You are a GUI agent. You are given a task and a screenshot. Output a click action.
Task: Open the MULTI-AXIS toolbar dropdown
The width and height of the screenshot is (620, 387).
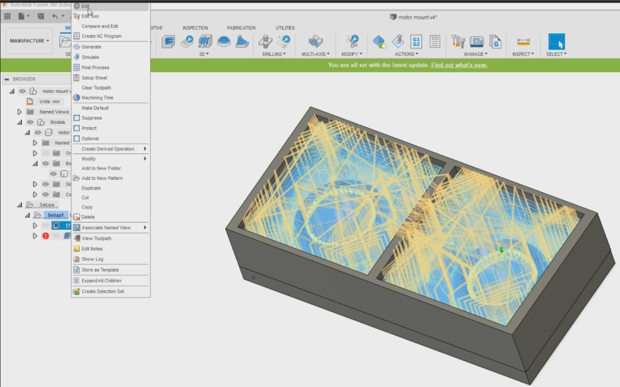click(315, 54)
